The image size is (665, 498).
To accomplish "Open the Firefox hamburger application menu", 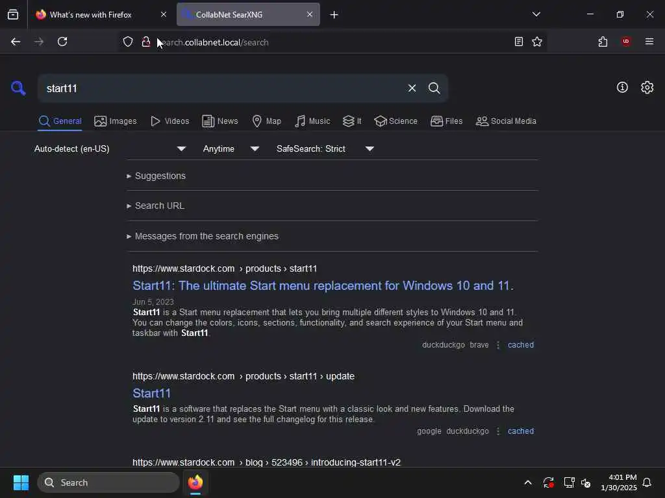I will [x=649, y=41].
